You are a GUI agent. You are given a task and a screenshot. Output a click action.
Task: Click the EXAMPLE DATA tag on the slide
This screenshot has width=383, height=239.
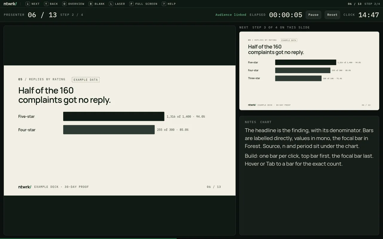86,79
